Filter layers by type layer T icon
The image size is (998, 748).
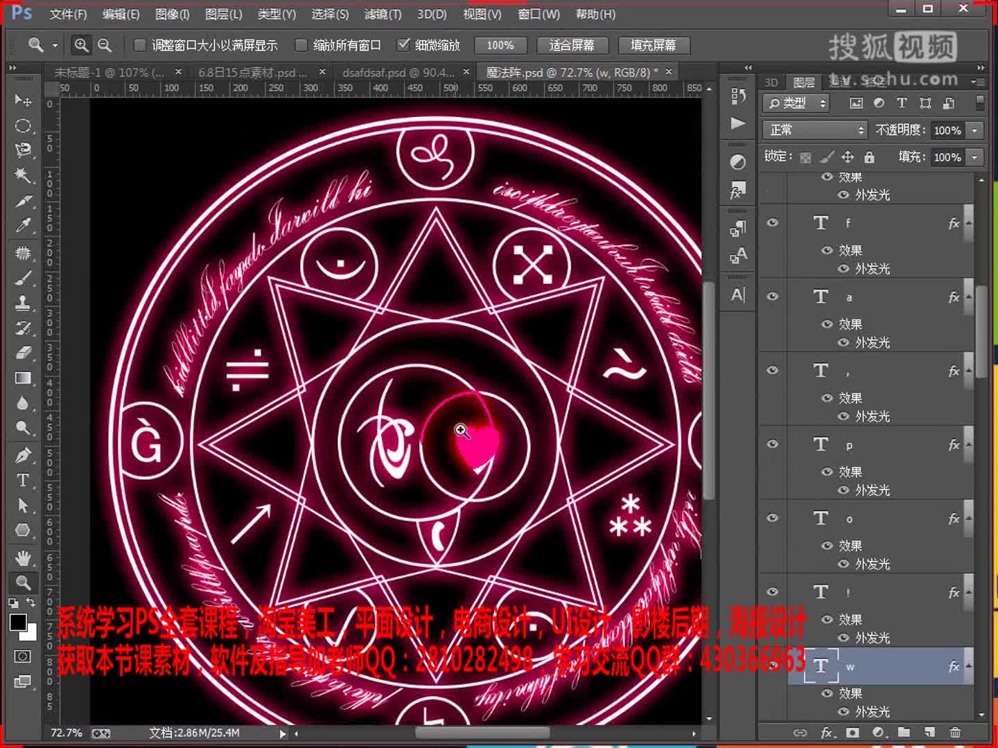[x=902, y=103]
